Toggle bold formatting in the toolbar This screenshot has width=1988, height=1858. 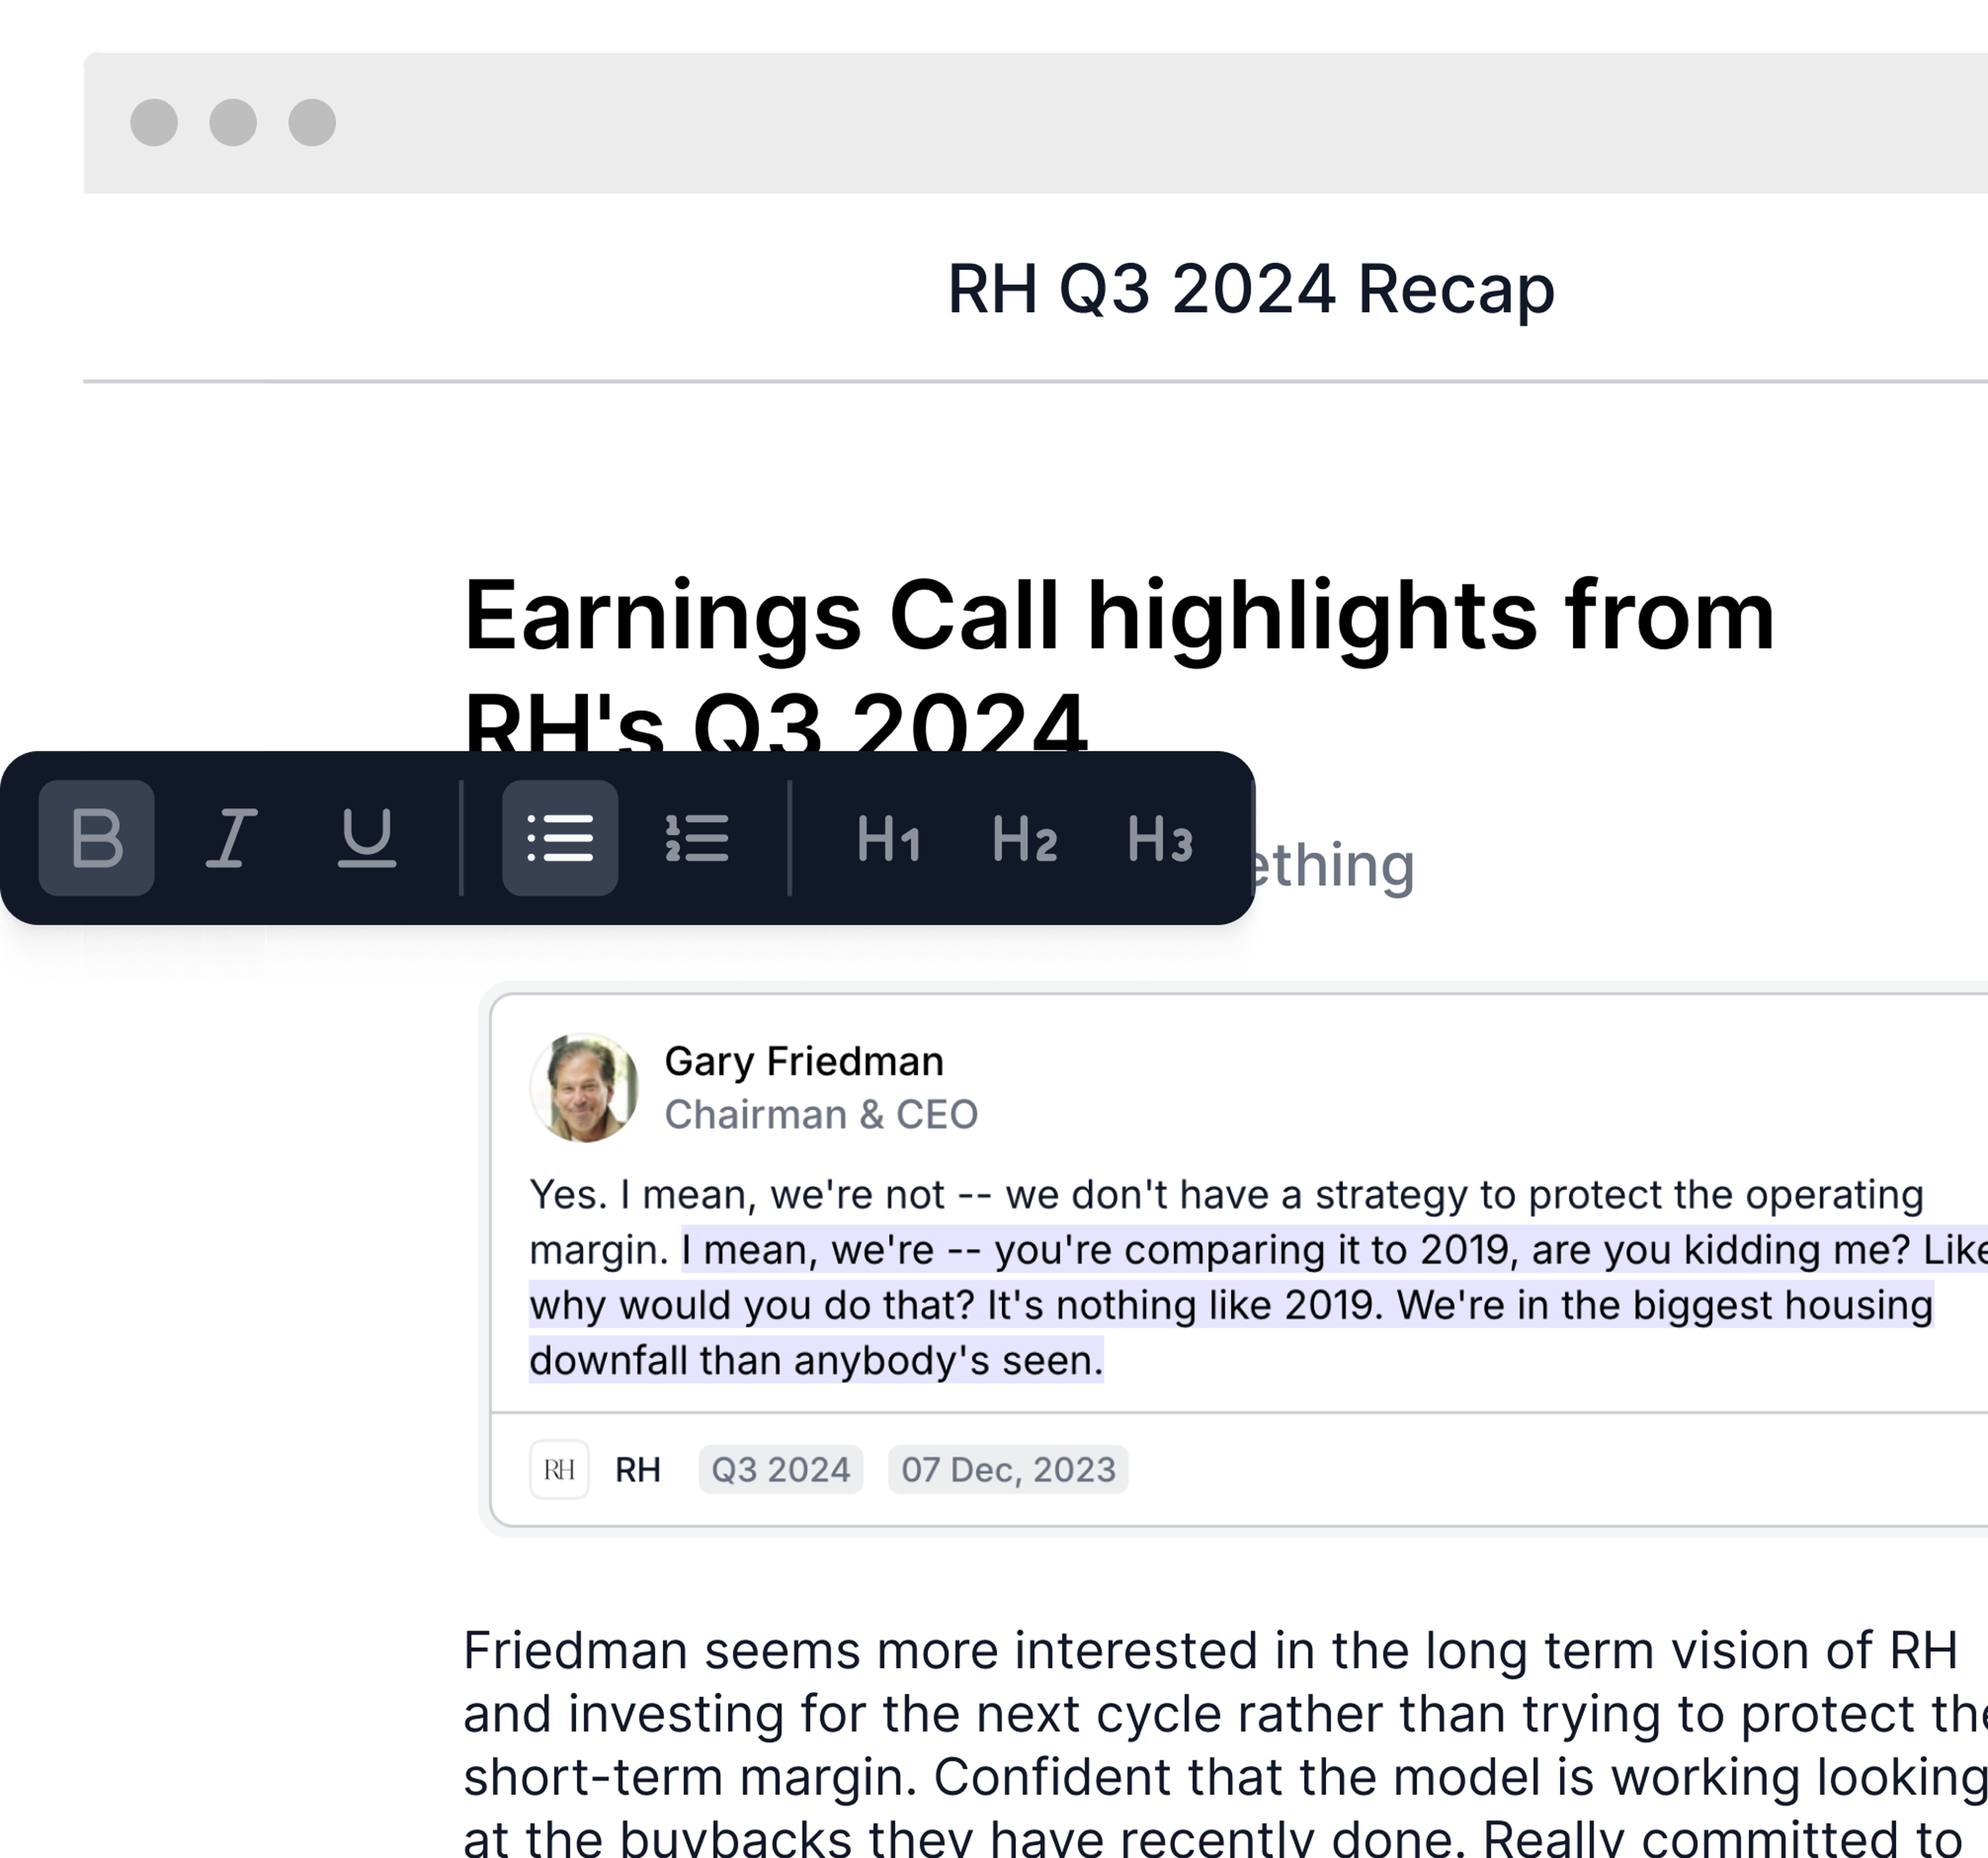coord(97,838)
